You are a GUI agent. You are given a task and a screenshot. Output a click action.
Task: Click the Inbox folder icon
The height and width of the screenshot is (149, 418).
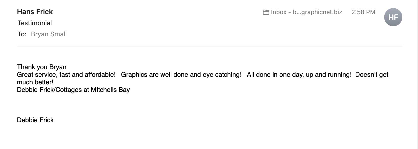tap(266, 12)
